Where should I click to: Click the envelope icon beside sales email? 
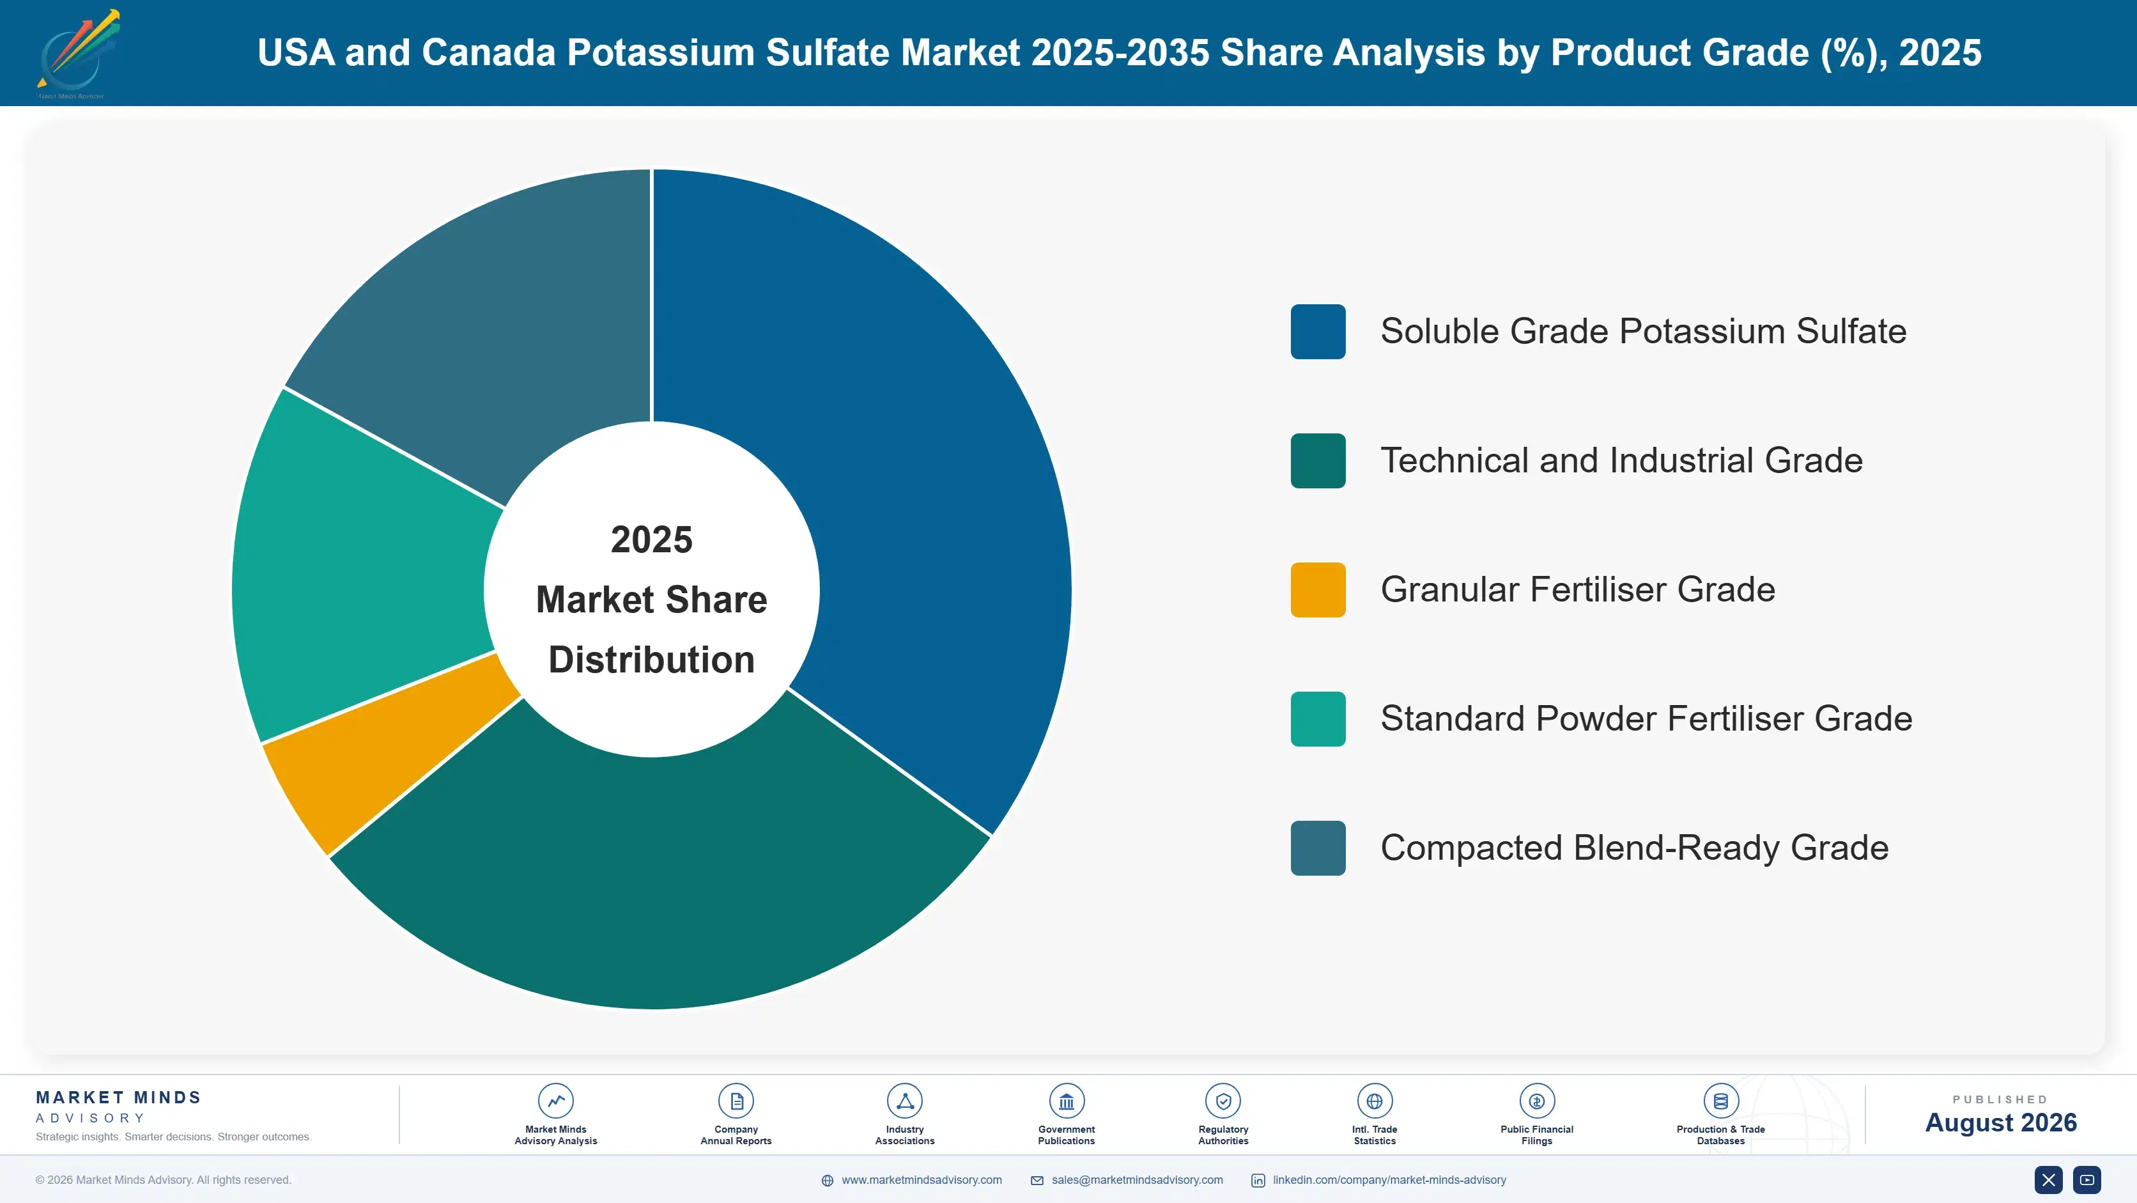click(x=1037, y=1181)
